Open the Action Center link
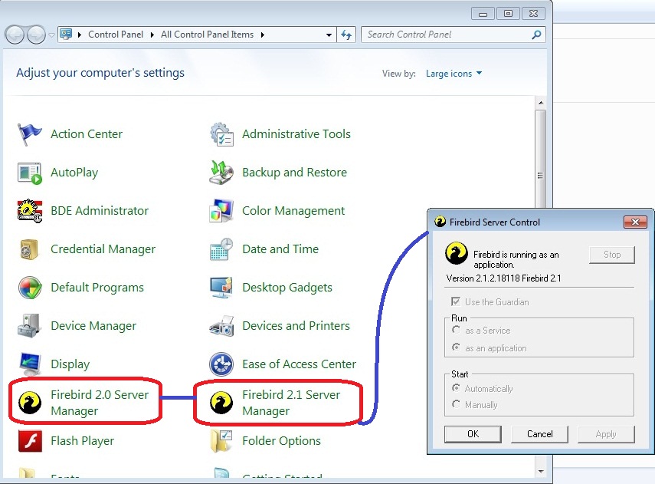 87,134
